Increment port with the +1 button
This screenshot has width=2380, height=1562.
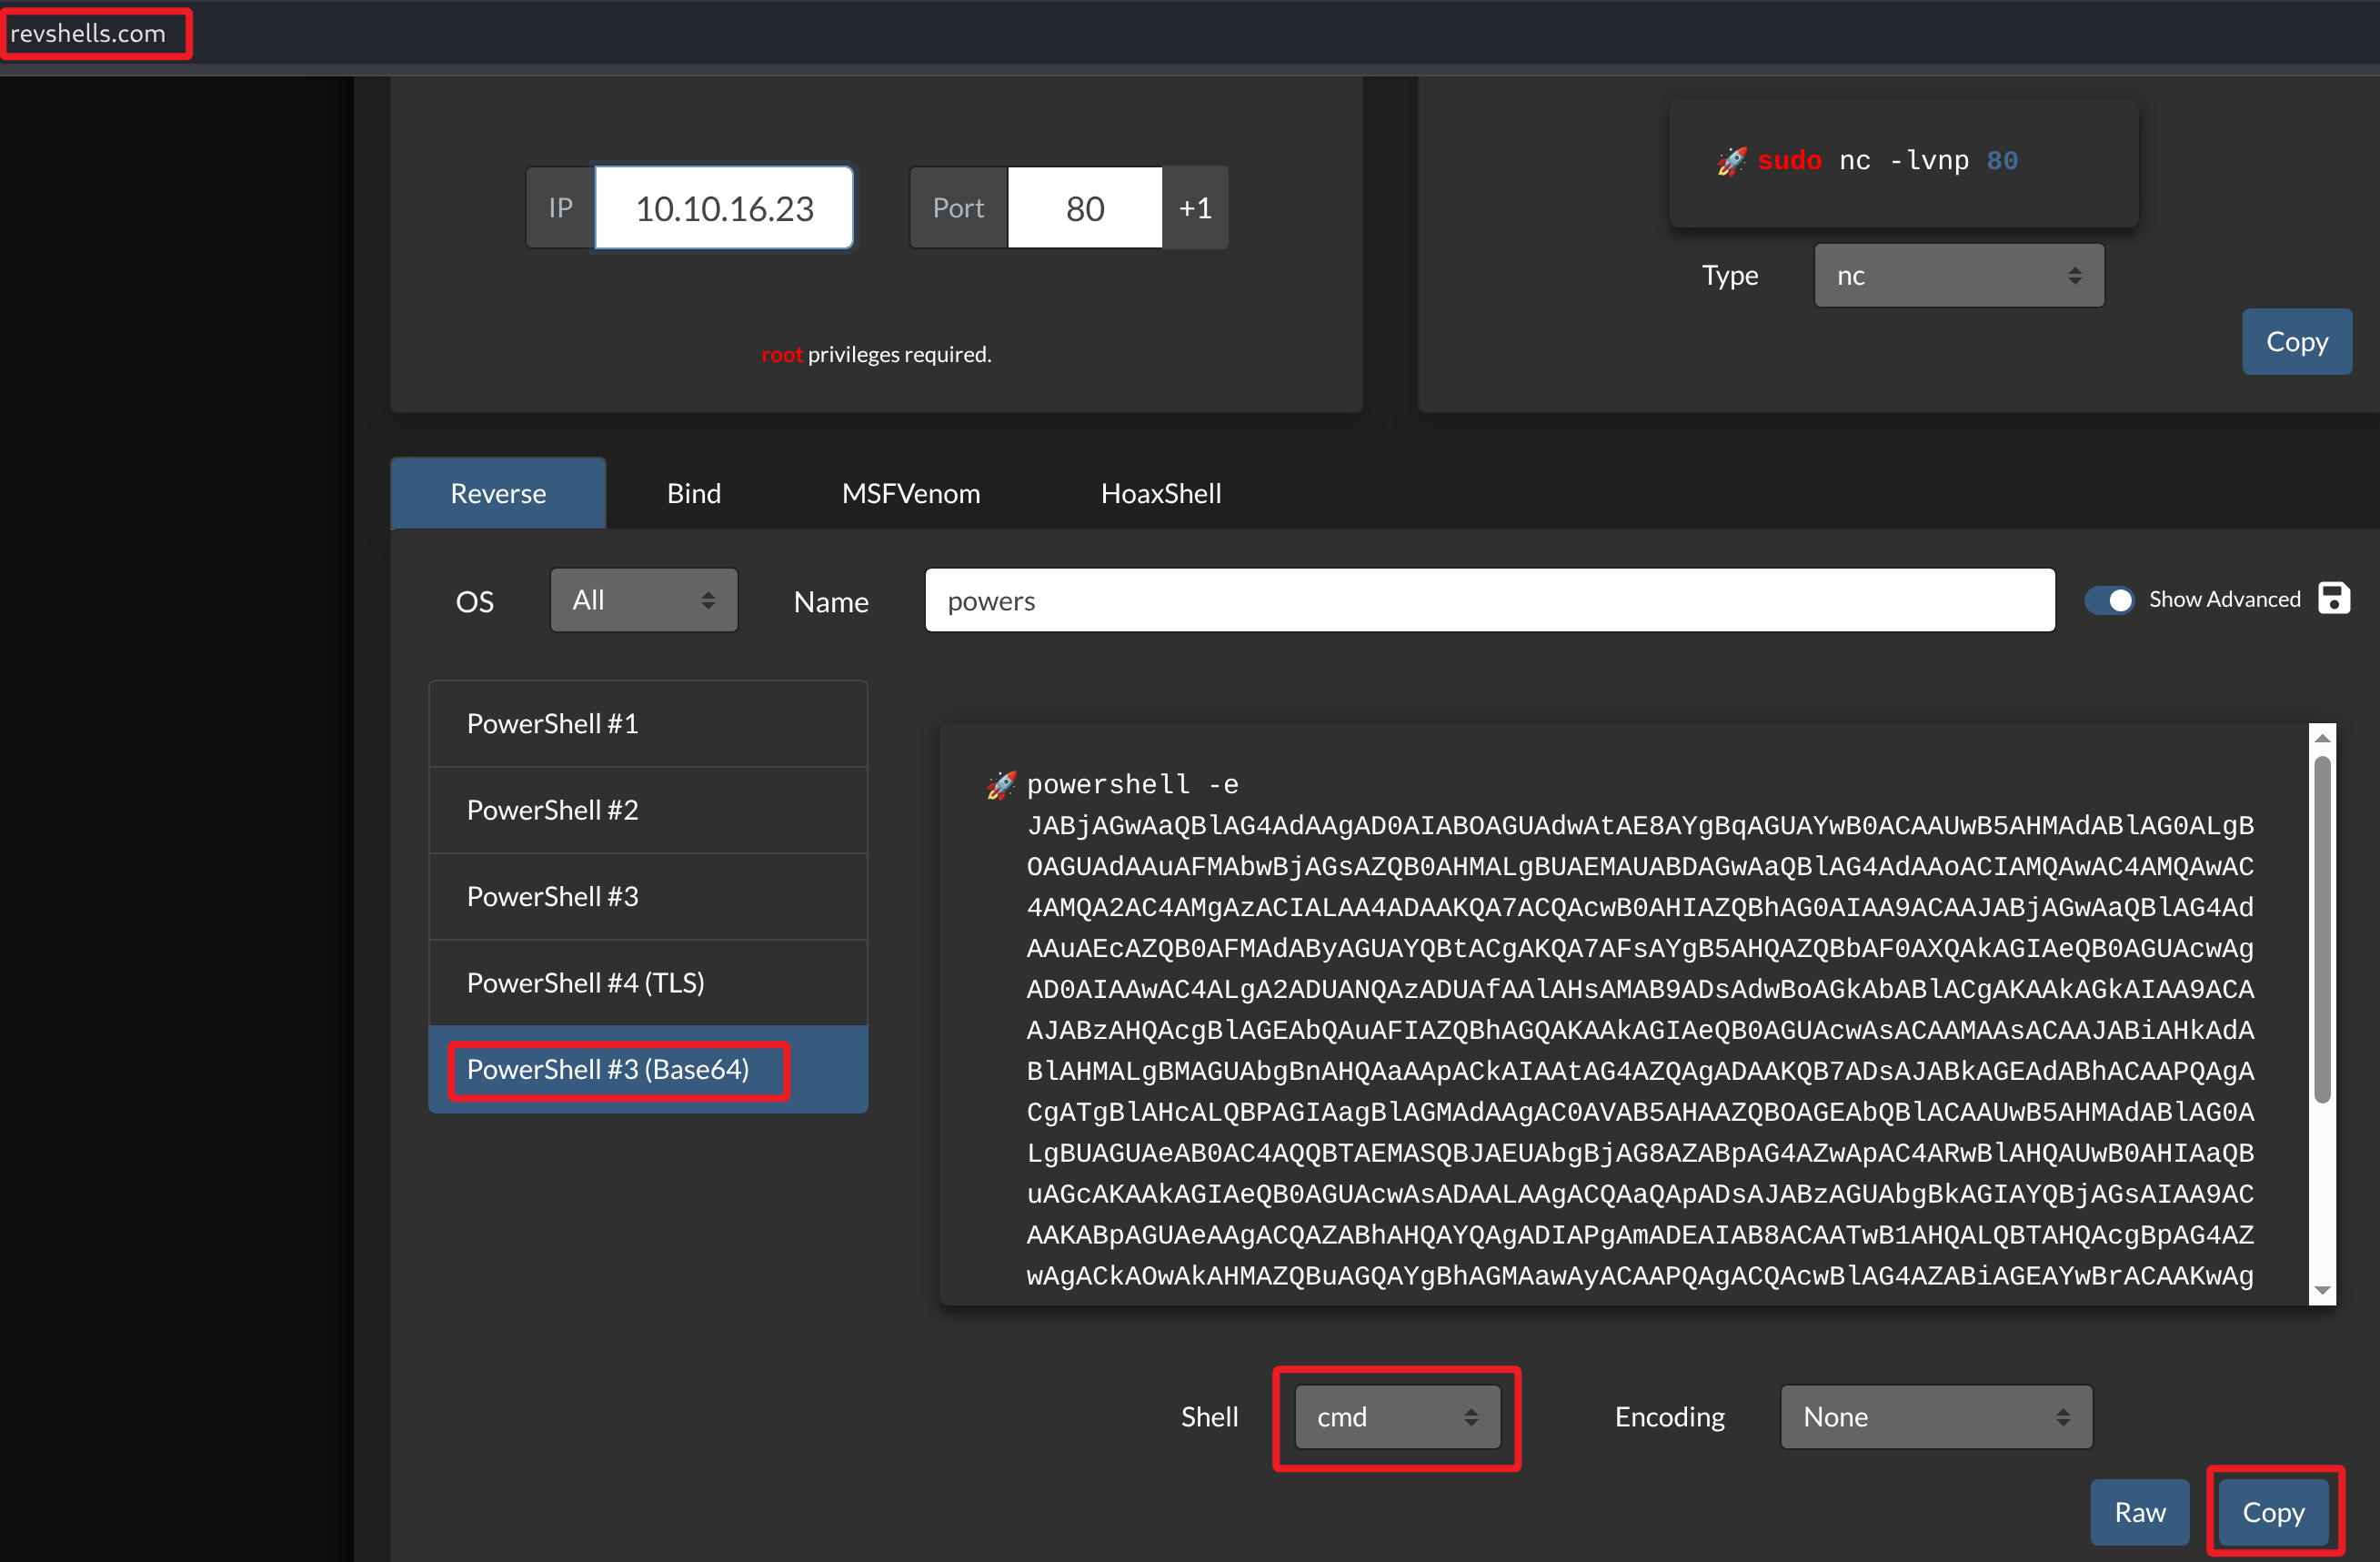pyautogui.click(x=1195, y=208)
